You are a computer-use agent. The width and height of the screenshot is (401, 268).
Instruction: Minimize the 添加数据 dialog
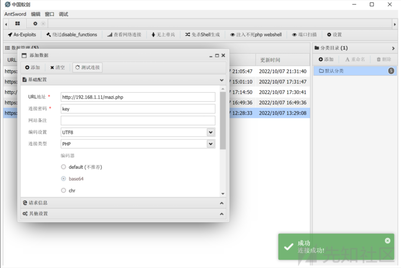click(x=211, y=56)
